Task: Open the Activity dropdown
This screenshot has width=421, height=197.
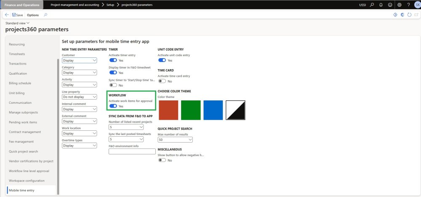Action: [x=79, y=85]
